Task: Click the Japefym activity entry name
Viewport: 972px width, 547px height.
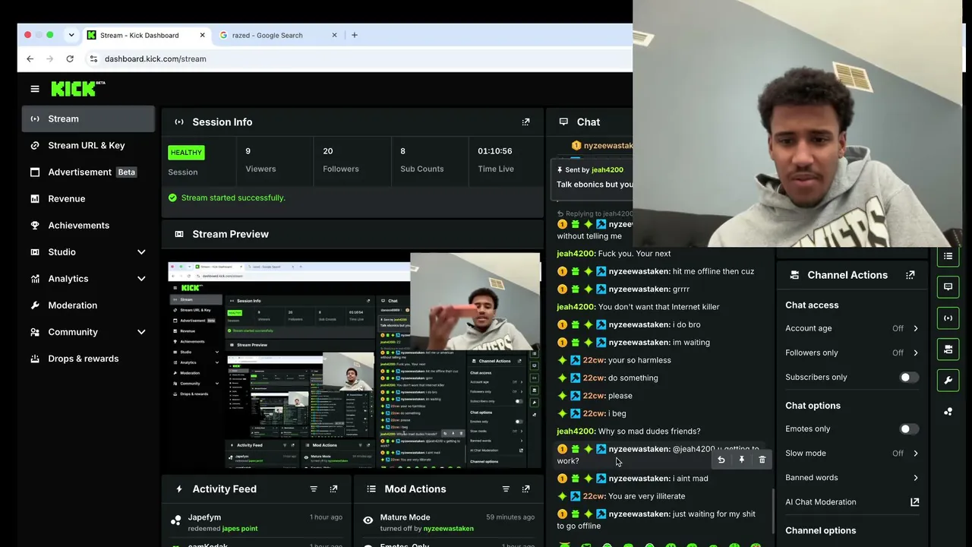Action: coord(204,517)
